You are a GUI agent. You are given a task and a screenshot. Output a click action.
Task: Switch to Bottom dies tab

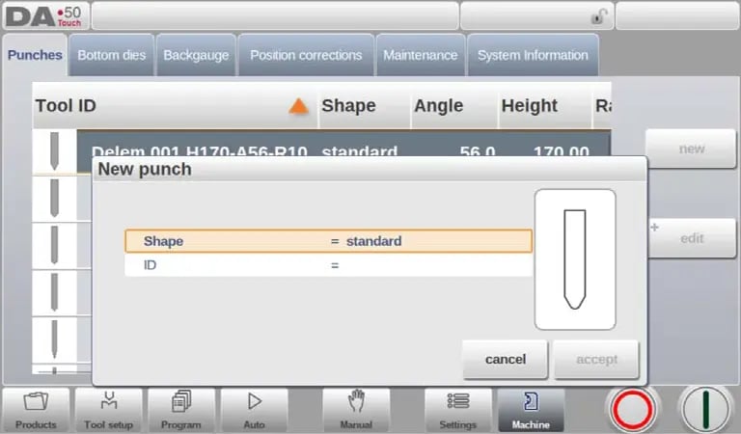112,55
